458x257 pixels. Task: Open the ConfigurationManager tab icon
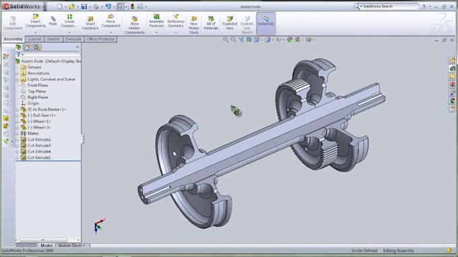[37, 47]
